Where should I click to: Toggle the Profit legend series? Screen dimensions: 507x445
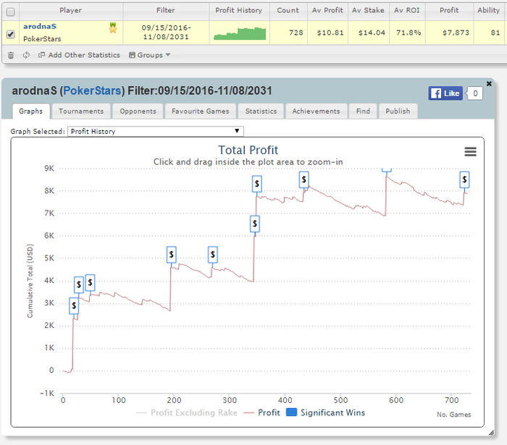pyautogui.click(x=261, y=412)
